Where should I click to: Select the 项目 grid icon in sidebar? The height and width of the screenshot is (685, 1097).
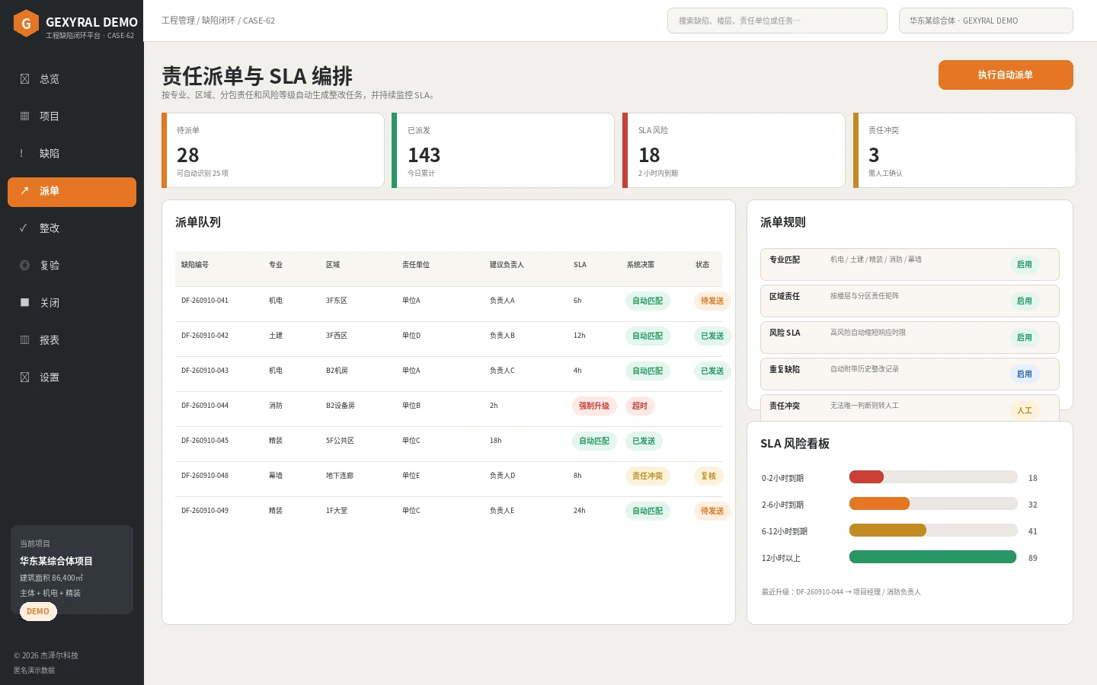(24, 116)
